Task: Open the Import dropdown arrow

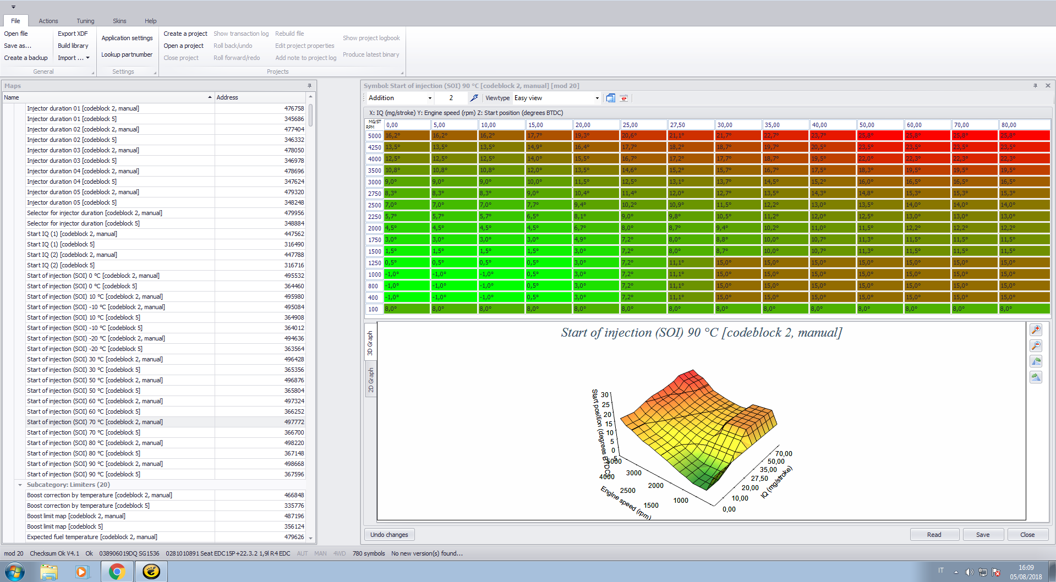Action: [x=87, y=58]
